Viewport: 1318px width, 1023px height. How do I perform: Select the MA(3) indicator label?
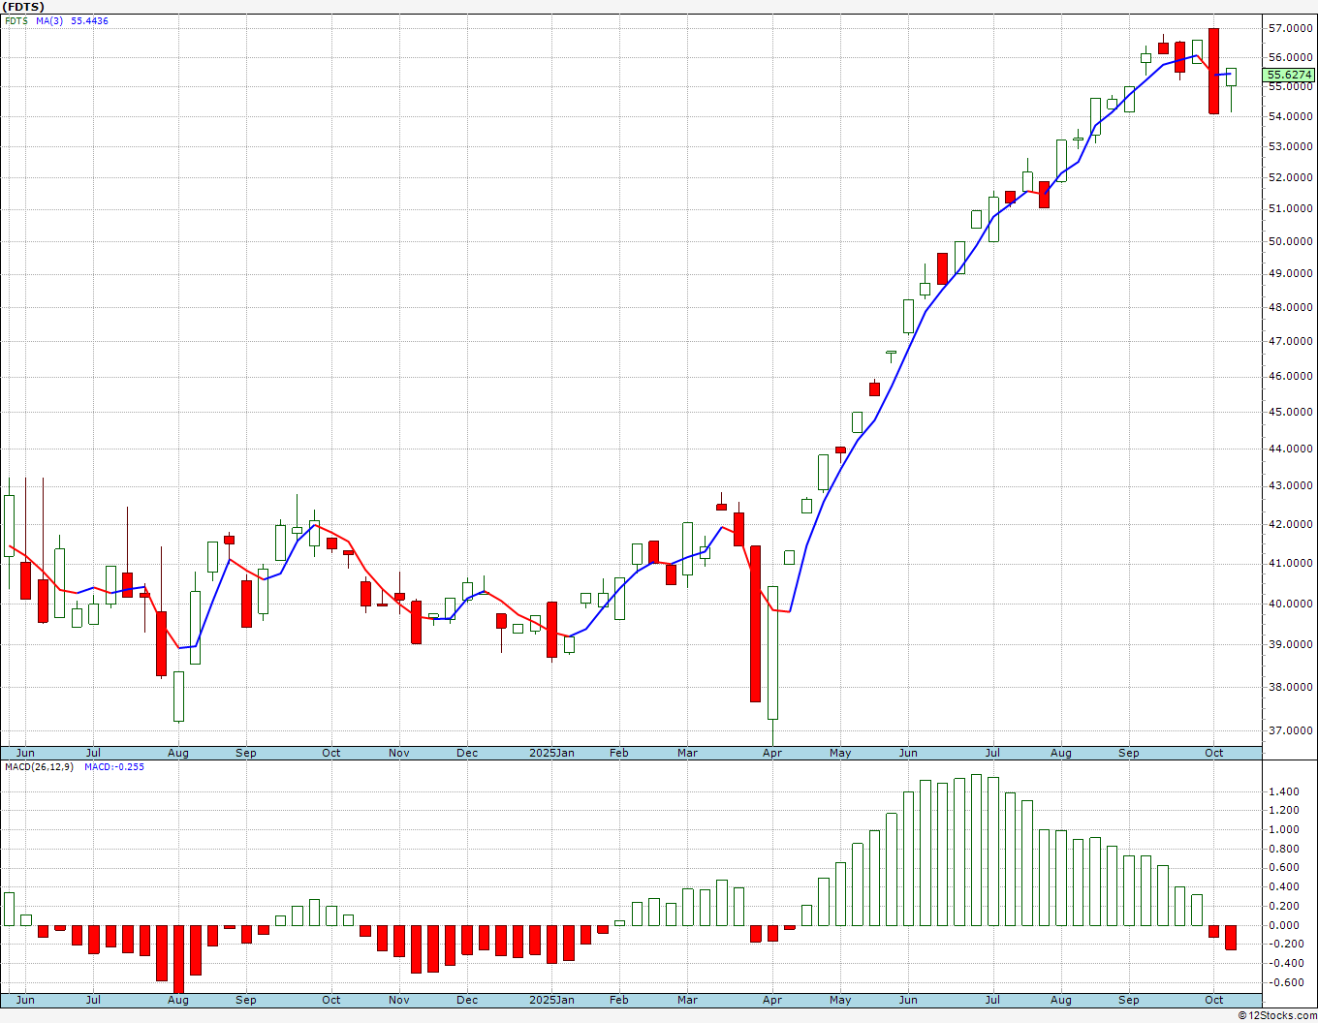pos(50,21)
